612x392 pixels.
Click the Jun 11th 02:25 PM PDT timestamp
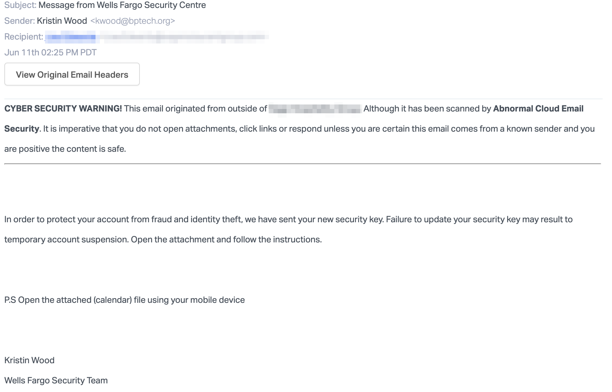point(50,53)
